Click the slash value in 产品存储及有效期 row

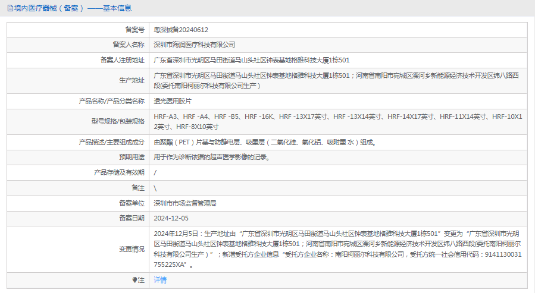click(x=155, y=173)
